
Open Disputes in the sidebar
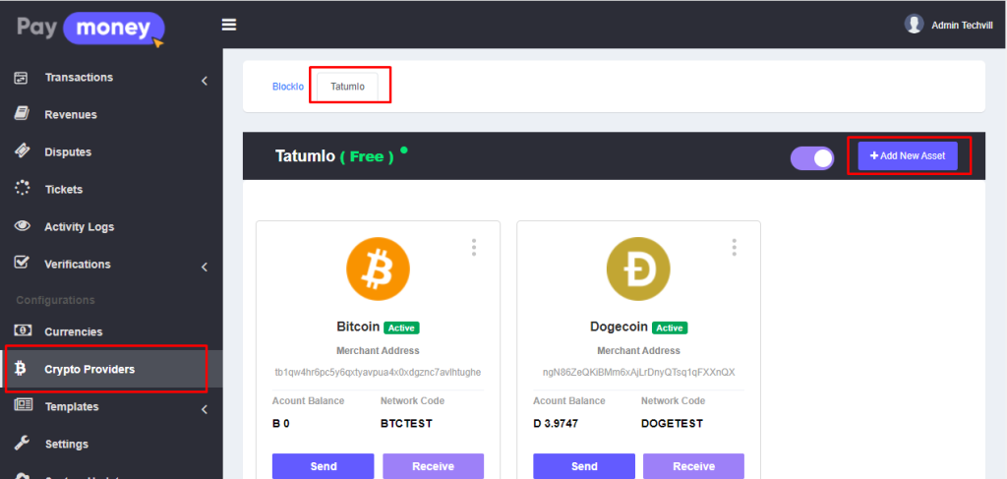tap(68, 152)
